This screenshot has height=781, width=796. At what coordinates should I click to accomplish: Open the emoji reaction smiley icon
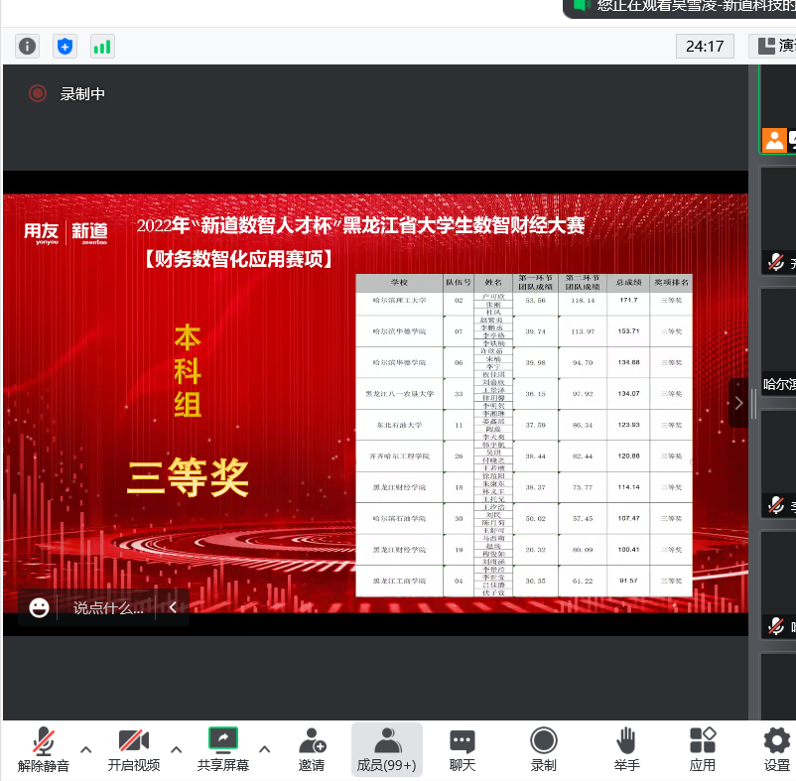point(39,607)
